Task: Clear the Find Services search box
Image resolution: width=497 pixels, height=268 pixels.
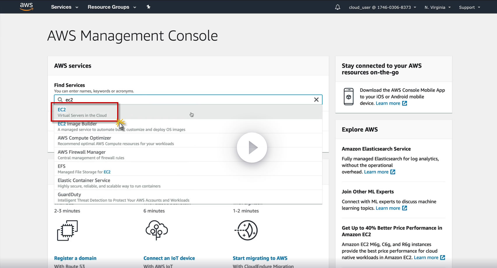Action: 316,100
